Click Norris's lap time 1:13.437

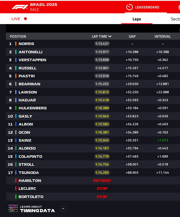pyautogui.click(x=102, y=44)
